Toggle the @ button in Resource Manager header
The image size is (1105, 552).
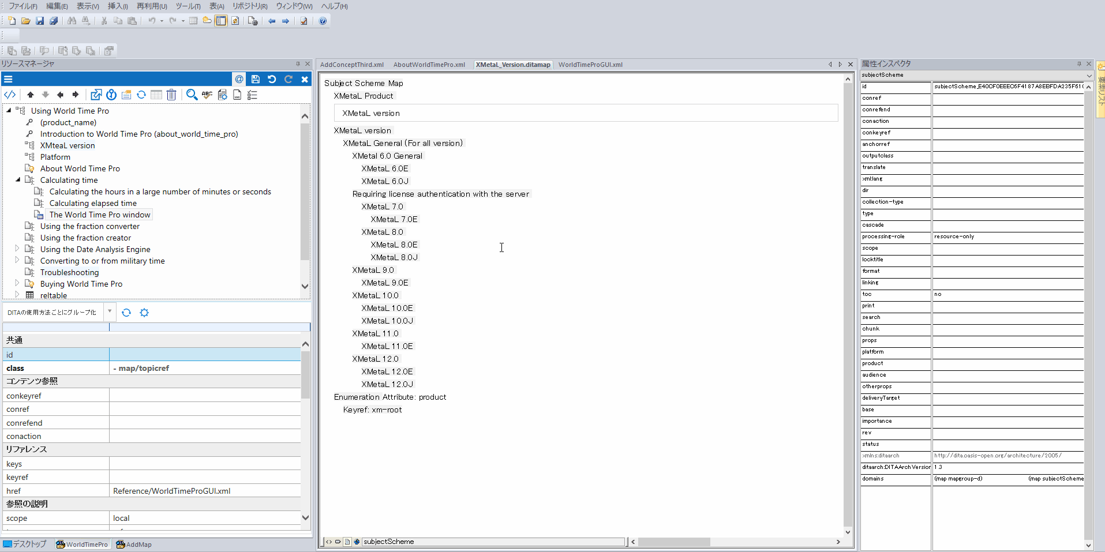(239, 79)
